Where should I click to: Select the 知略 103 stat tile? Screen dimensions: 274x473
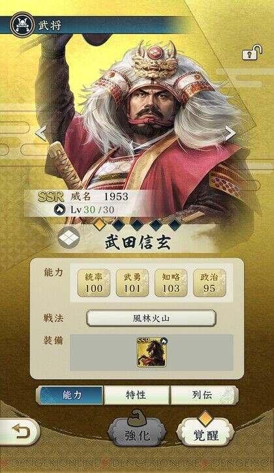(x=171, y=283)
